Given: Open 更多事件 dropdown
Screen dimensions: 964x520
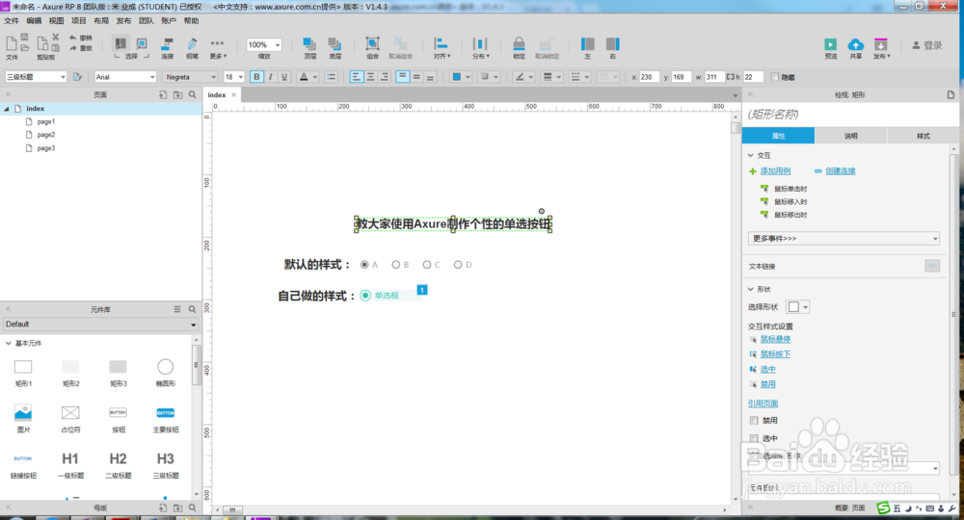Looking at the screenshot, I should [843, 238].
